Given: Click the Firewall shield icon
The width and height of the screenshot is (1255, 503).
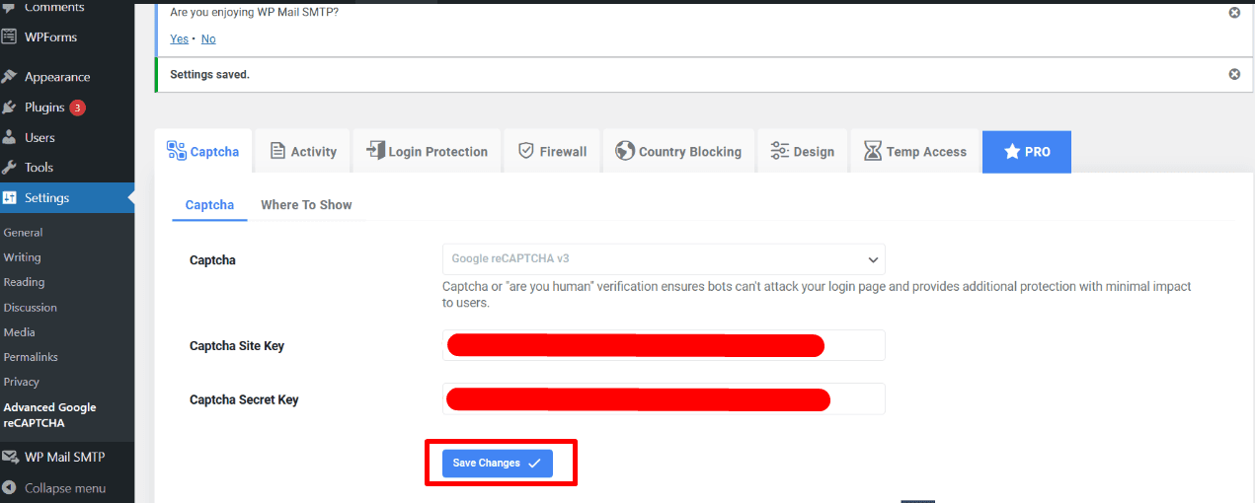Looking at the screenshot, I should (x=526, y=151).
